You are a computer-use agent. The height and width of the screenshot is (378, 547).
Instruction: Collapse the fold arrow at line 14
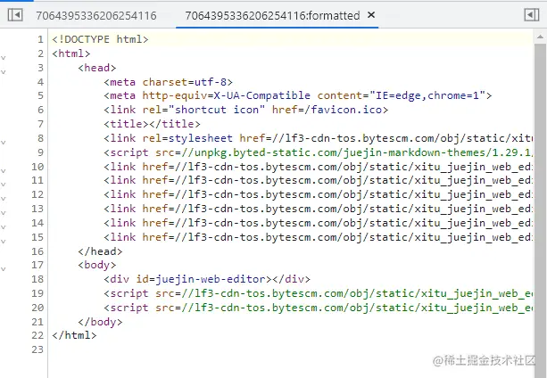pyautogui.click(x=4, y=226)
